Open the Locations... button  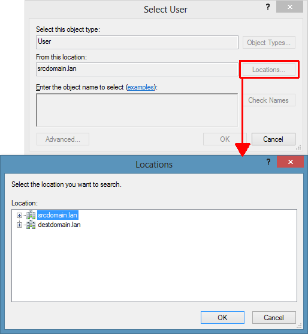coord(269,70)
